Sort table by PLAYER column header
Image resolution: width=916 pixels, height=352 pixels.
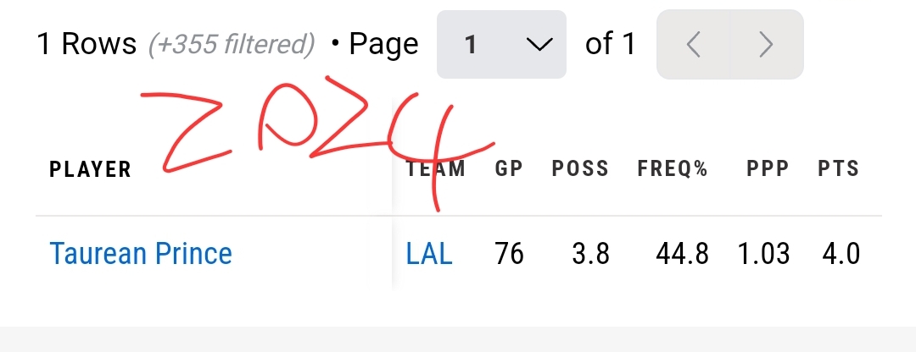tap(91, 169)
